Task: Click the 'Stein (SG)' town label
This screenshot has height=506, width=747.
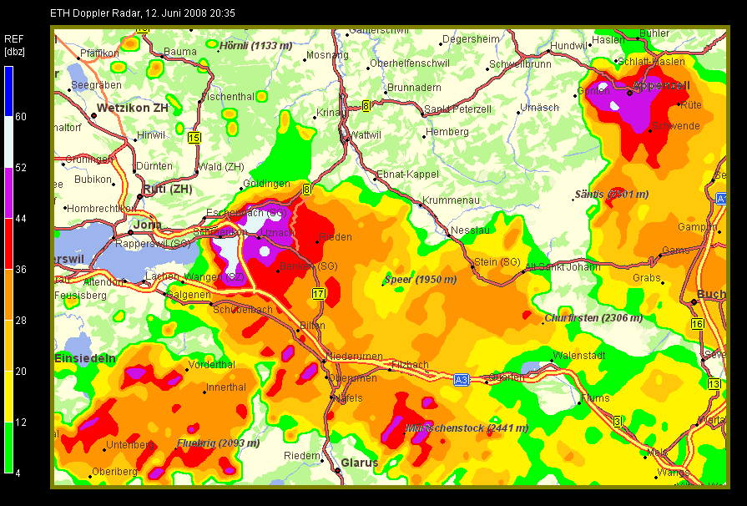Action: click(497, 261)
